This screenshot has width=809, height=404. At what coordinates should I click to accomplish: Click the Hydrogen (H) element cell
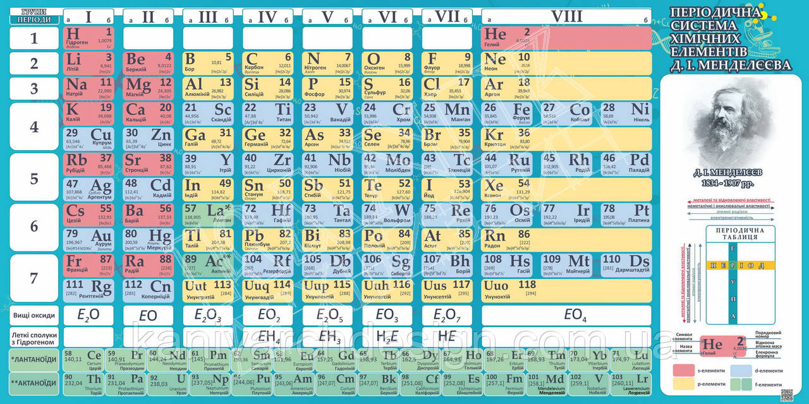pyautogui.click(x=88, y=38)
